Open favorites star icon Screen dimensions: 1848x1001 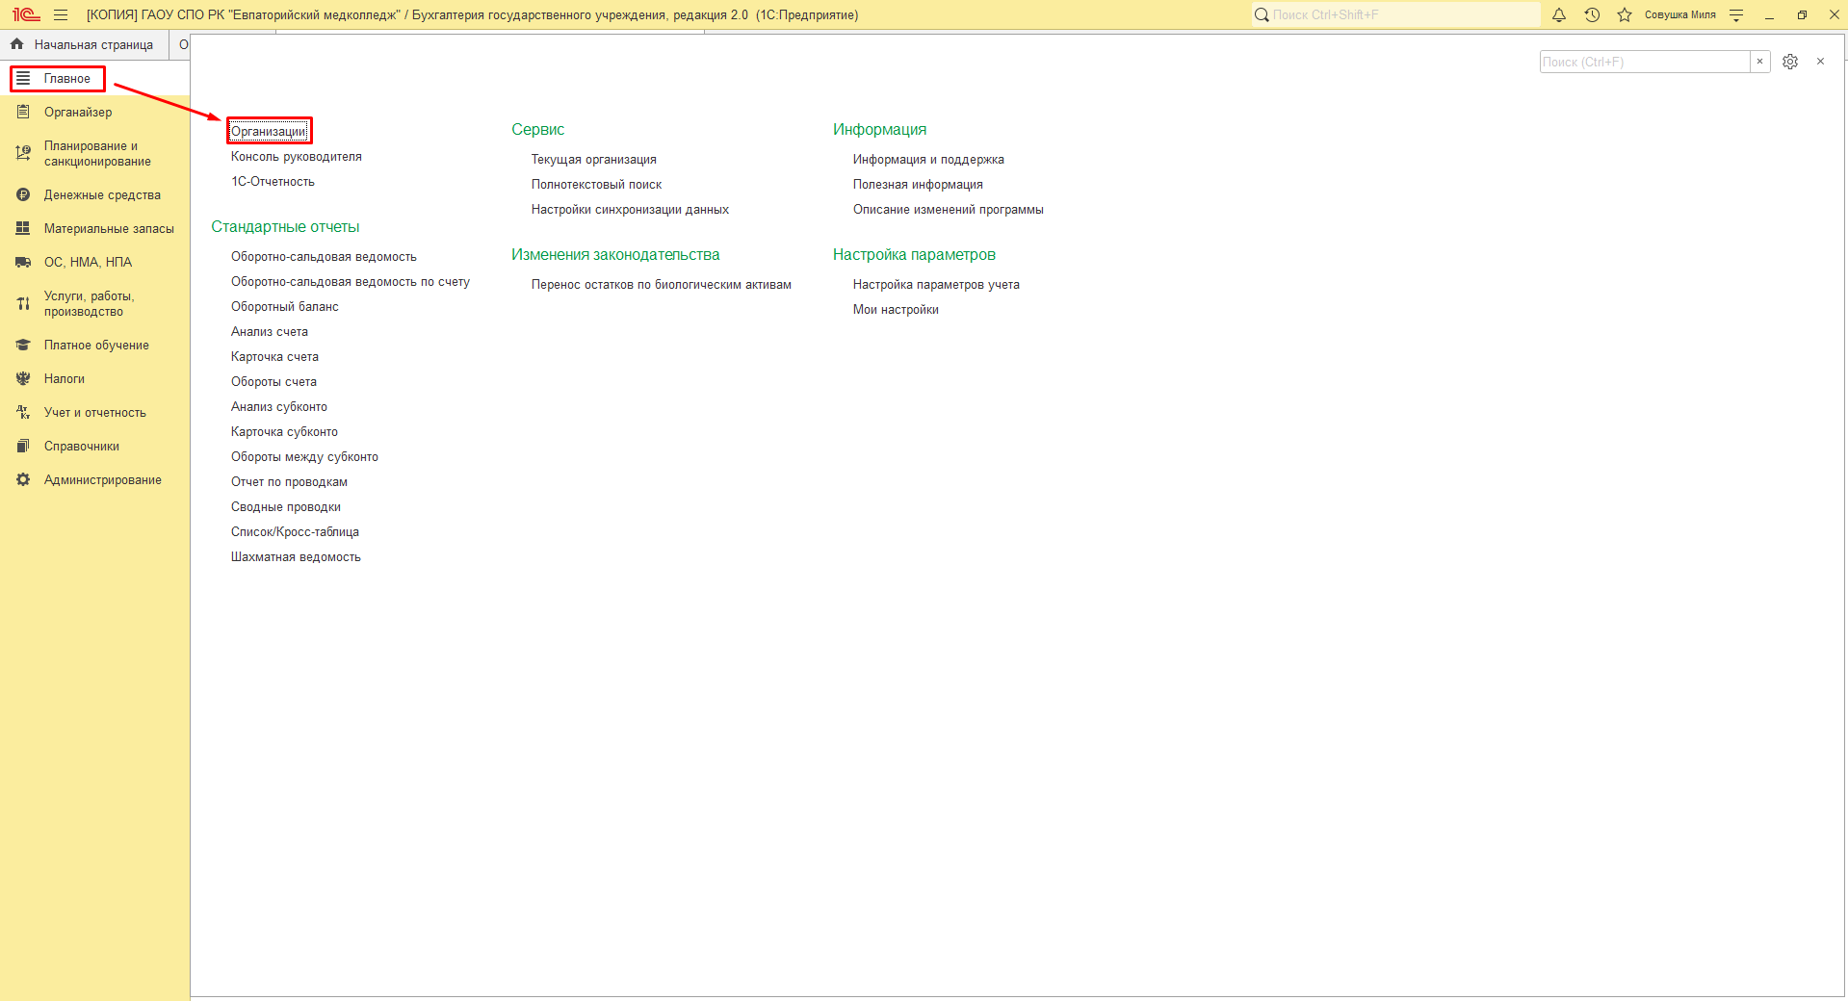click(x=1625, y=14)
